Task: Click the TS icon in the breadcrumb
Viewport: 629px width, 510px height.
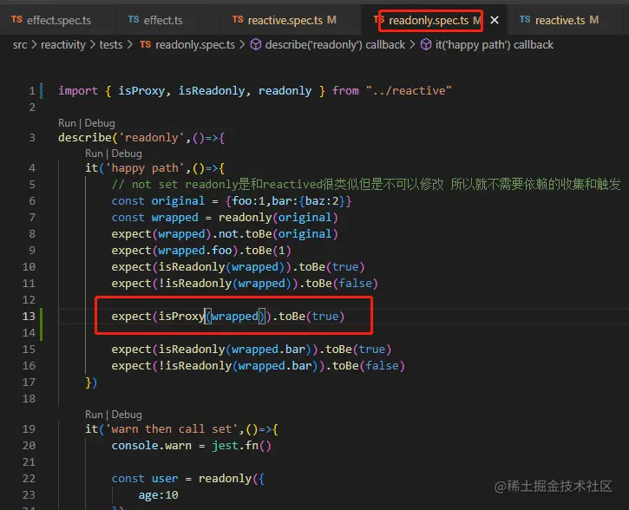Action: [x=145, y=44]
